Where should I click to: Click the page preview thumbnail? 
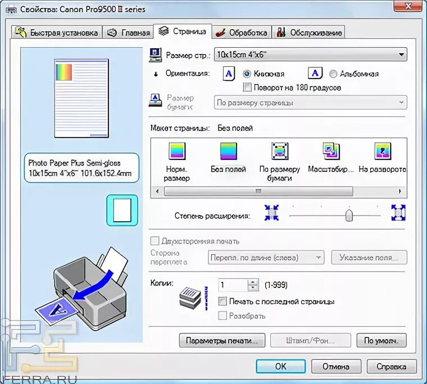tap(81, 98)
